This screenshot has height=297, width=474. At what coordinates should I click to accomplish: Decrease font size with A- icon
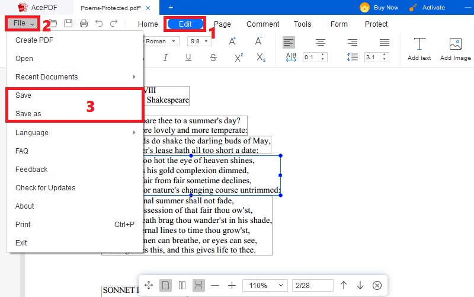point(258,41)
